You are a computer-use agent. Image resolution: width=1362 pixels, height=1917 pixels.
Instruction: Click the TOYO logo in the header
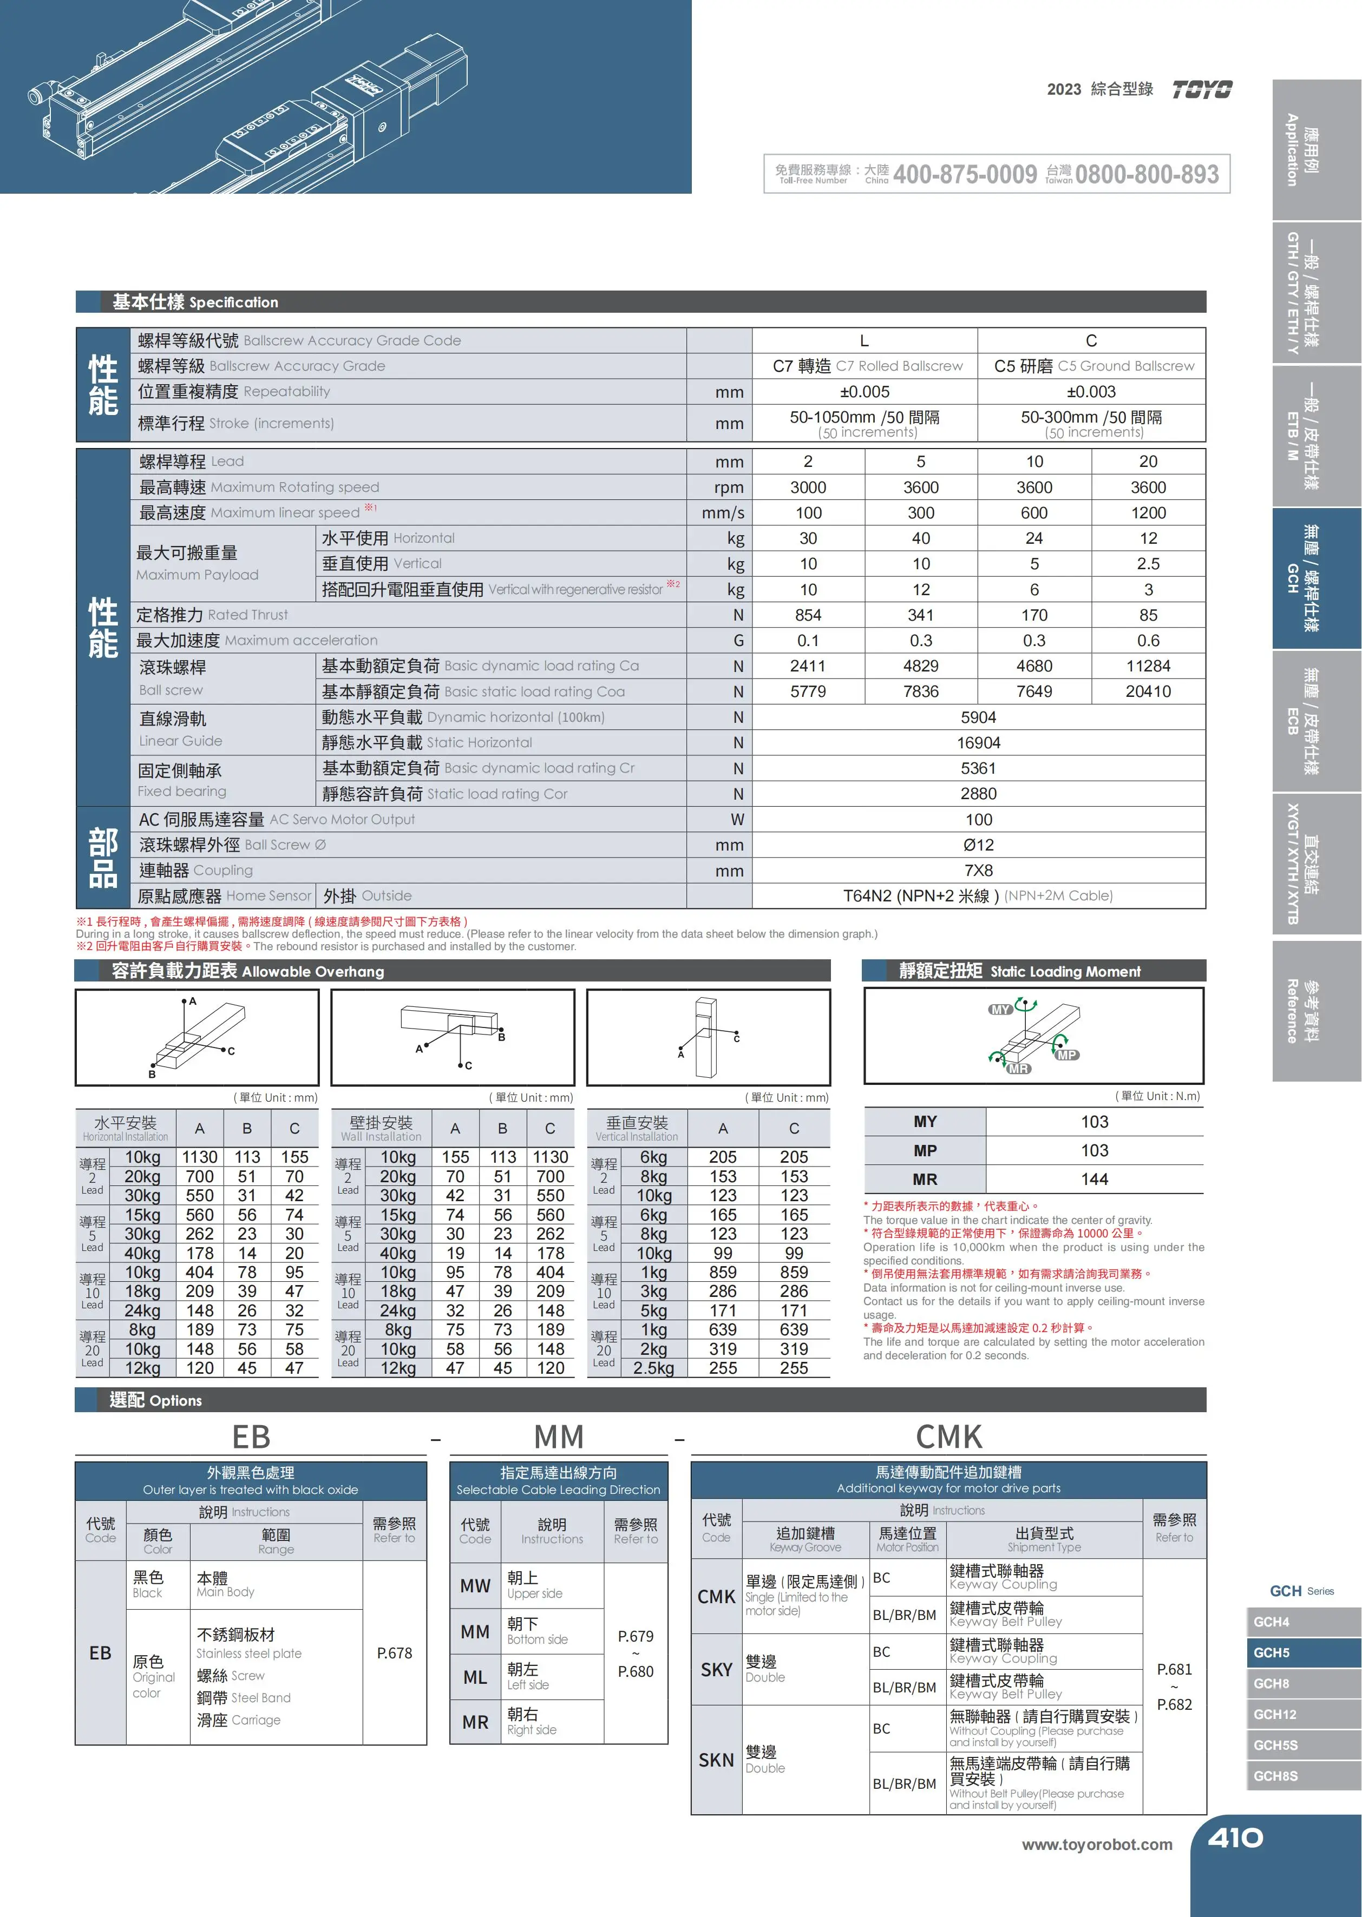(x=1202, y=90)
